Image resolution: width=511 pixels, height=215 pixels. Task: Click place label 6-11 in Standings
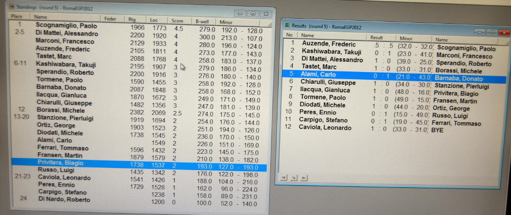tap(21, 63)
